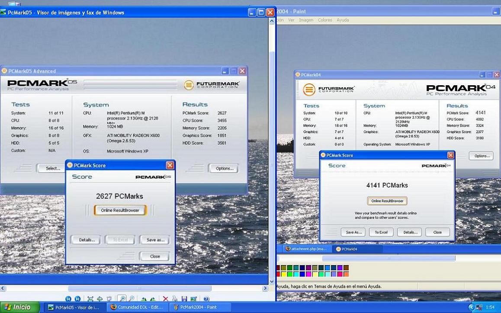Go to next image in viewer toolbar
The image size is (501, 313).
[x=77, y=299]
